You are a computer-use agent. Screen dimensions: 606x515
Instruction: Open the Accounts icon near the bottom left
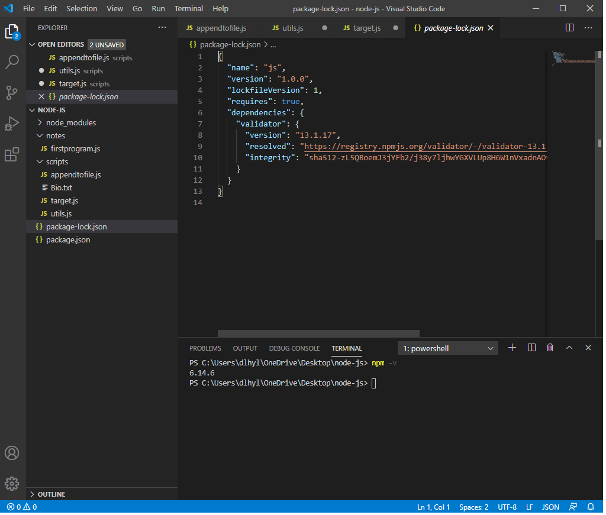[12, 453]
